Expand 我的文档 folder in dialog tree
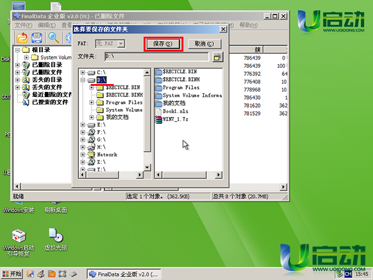 click(x=91, y=118)
